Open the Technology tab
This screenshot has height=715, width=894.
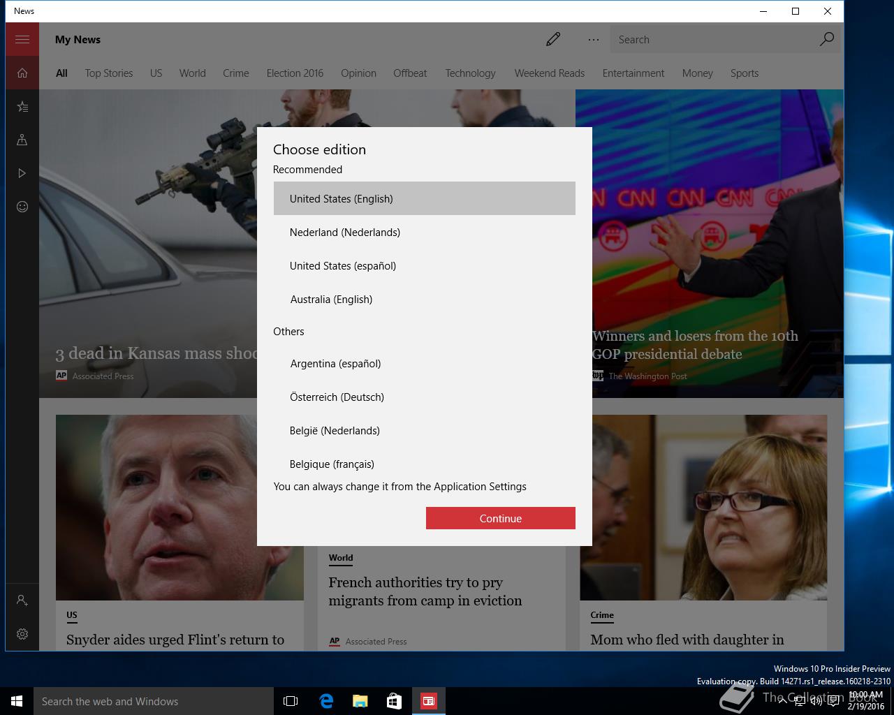pos(470,73)
